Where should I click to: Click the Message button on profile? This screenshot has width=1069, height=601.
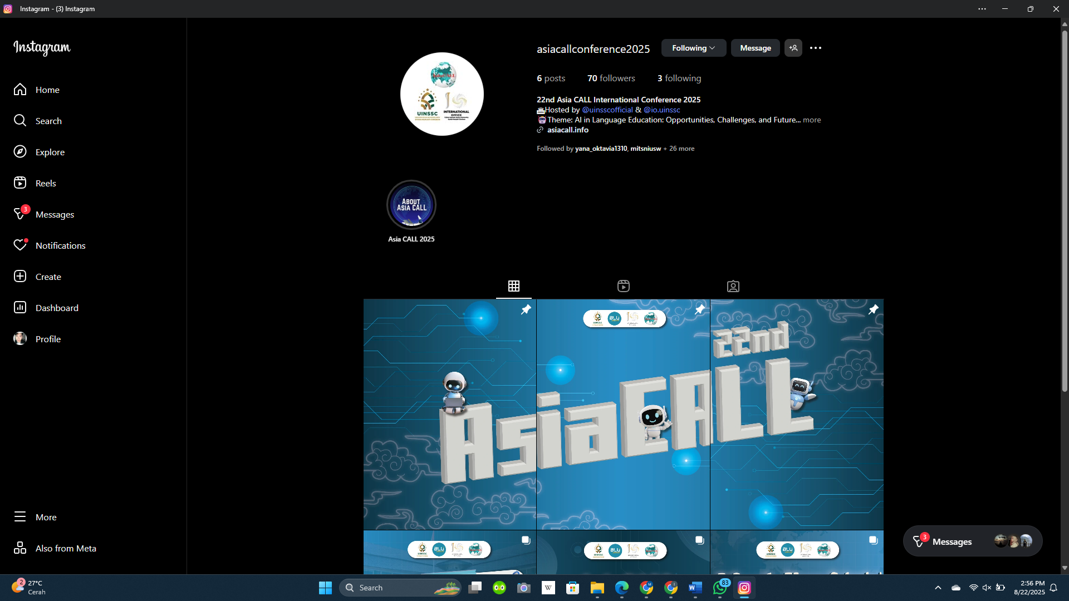point(756,48)
